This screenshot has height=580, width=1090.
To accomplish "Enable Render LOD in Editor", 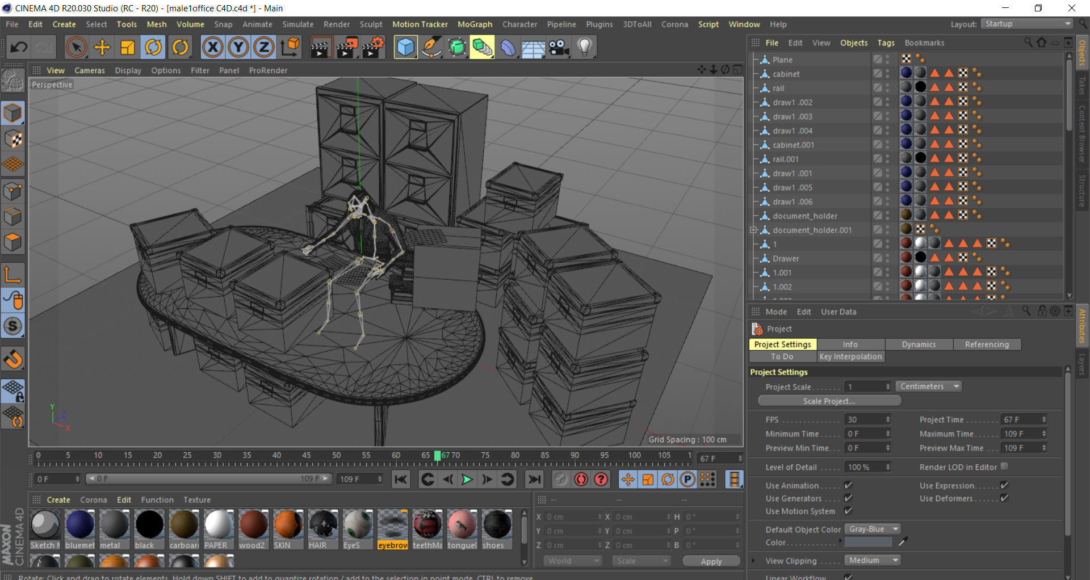I will 1004,466.
